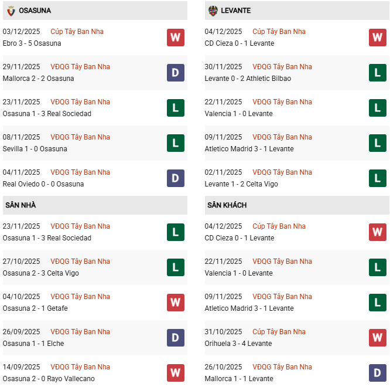
Task: Open the Real Oviedo 0 - 0 Osasuna match
Action: click(x=43, y=184)
